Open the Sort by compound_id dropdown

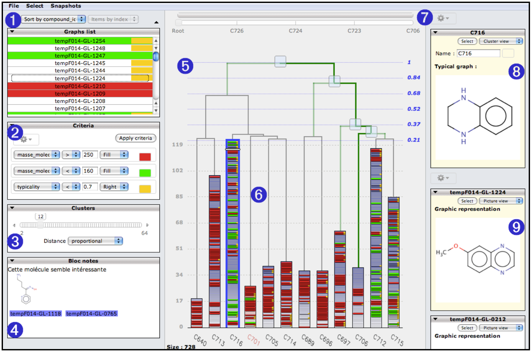pyautogui.click(x=54, y=19)
